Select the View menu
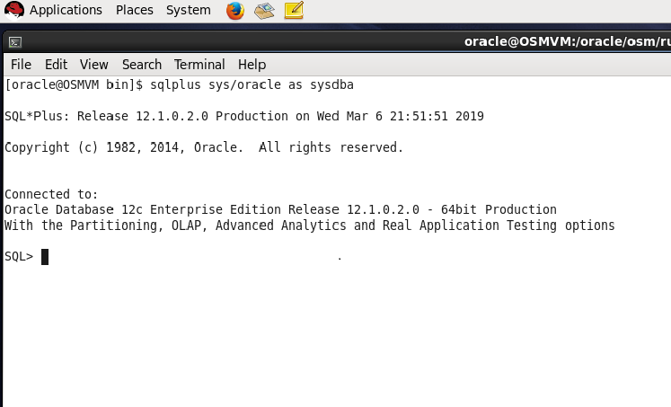The width and height of the screenshot is (671, 407). 93,65
